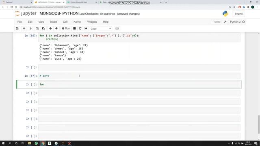Click the Python logo beside Logout

(225, 13)
